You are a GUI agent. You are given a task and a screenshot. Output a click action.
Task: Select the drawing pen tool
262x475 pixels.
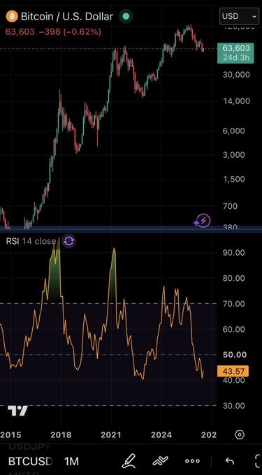[x=129, y=461]
